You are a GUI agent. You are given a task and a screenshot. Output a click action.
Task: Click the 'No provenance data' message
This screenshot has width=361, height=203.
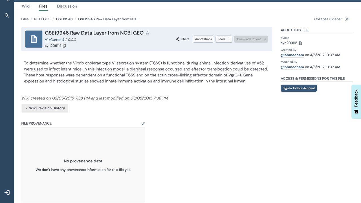[83, 161]
